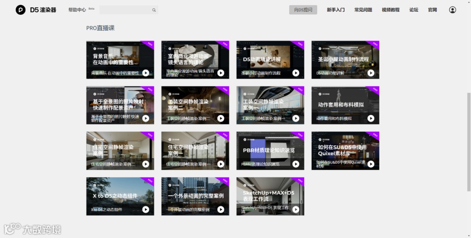Open the user account profile icon
Image resolution: width=471 pixels, height=238 pixels.
[452, 10]
